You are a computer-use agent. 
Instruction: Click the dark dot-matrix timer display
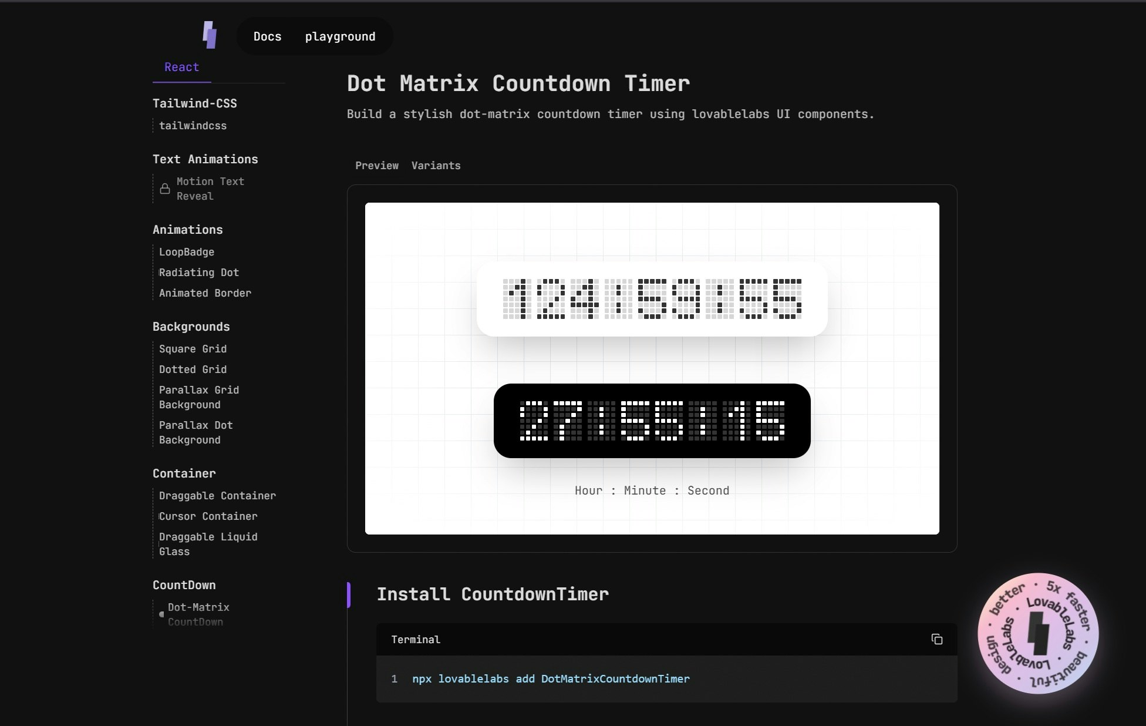click(x=652, y=421)
